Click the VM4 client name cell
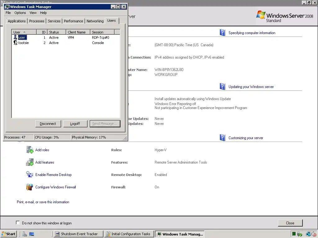The height and width of the screenshot is (238, 318). point(71,37)
